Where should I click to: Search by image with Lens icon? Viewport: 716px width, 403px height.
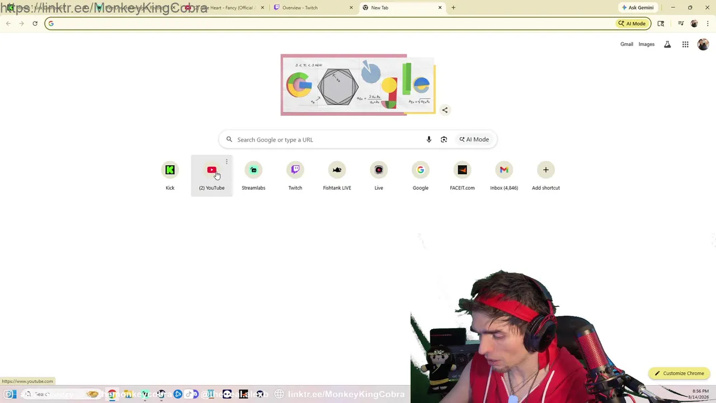pos(444,139)
